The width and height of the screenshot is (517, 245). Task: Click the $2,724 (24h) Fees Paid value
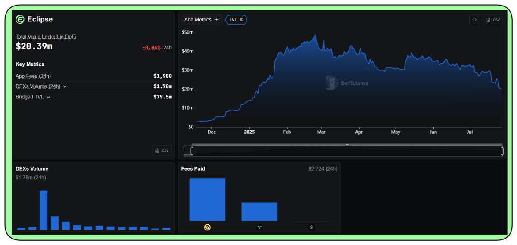(323, 169)
